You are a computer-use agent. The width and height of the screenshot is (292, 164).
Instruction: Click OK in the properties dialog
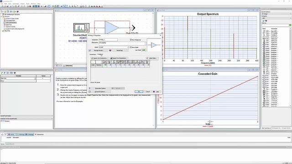(139, 92)
